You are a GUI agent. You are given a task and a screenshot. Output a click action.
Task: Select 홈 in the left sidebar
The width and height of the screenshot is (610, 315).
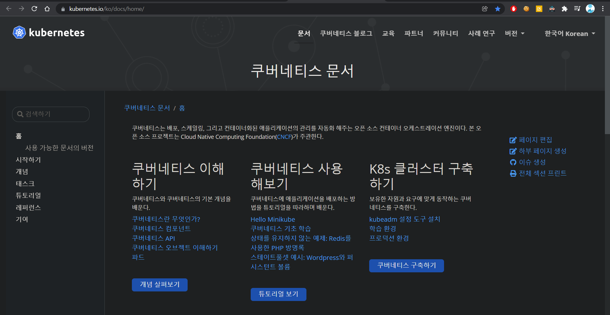tap(19, 136)
